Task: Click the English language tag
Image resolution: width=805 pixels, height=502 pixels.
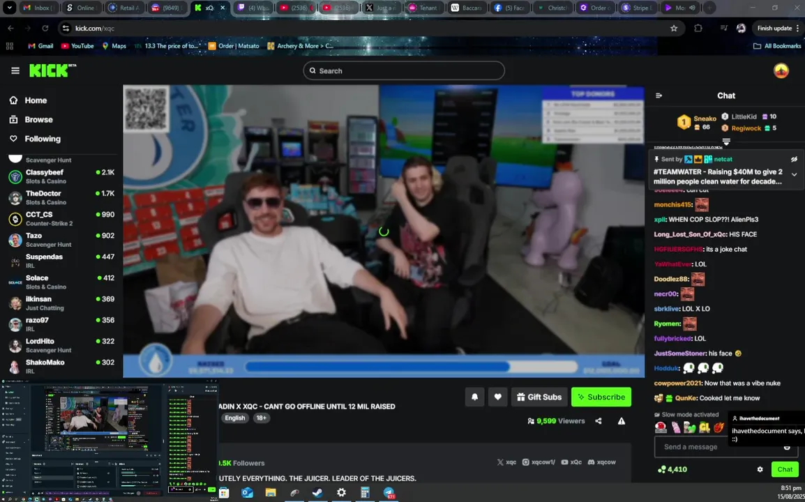Action: coord(235,418)
